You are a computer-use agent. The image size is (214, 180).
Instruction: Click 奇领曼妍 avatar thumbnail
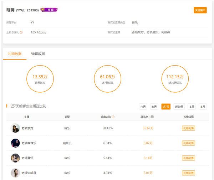coord(15,158)
